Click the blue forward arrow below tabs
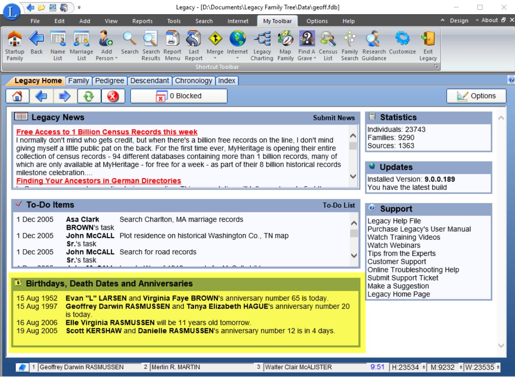This screenshot has height=377, width=515. click(x=65, y=96)
